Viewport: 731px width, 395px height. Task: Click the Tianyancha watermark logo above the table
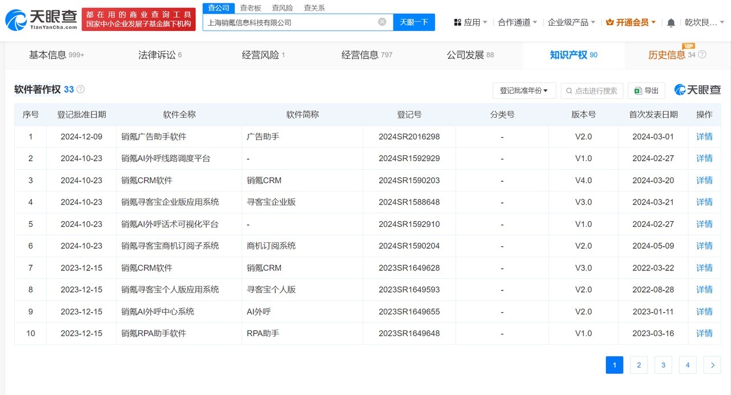pyautogui.click(x=697, y=90)
